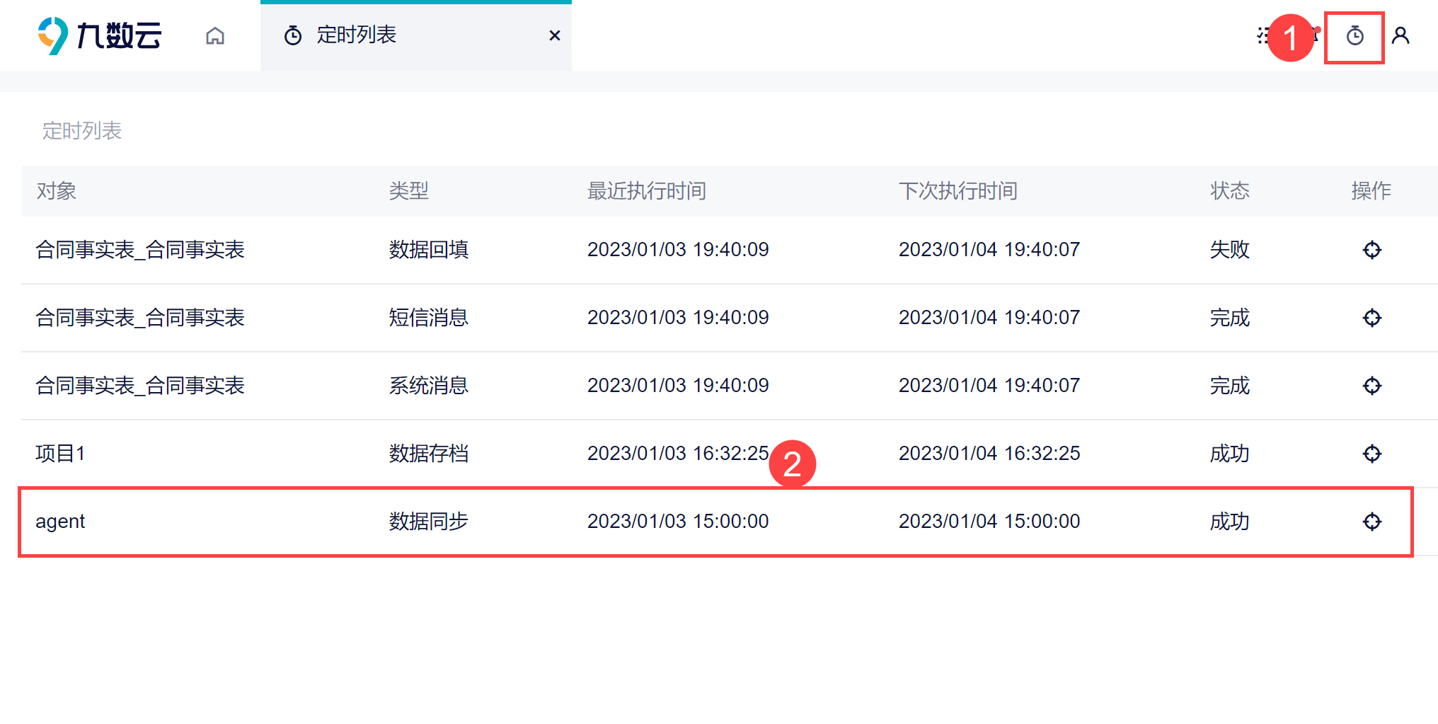Image resolution: width=1438 pixels, height=724 pixels.
Task: Select the 数据同步 type cell
Action: coord(429,522)
